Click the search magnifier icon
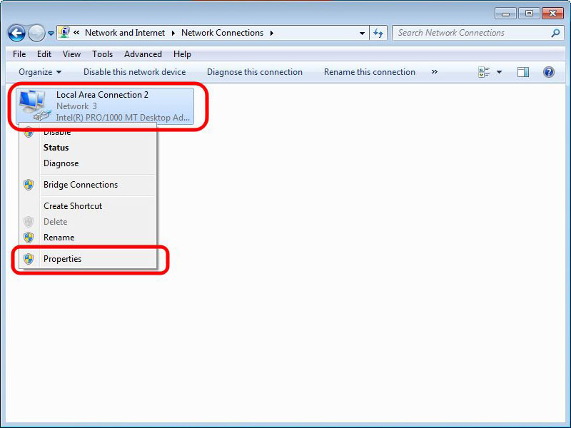 555,33
